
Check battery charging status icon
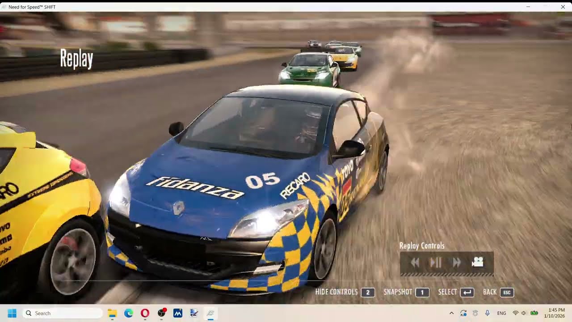click(x=534, y=313)
